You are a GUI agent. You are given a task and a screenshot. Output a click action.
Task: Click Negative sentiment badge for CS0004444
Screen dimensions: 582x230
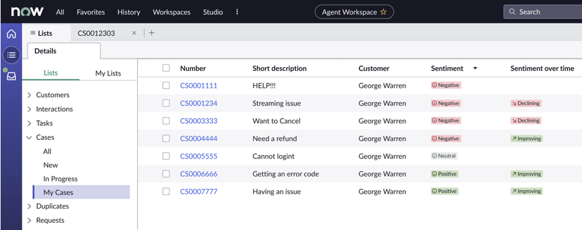(445, 138)
